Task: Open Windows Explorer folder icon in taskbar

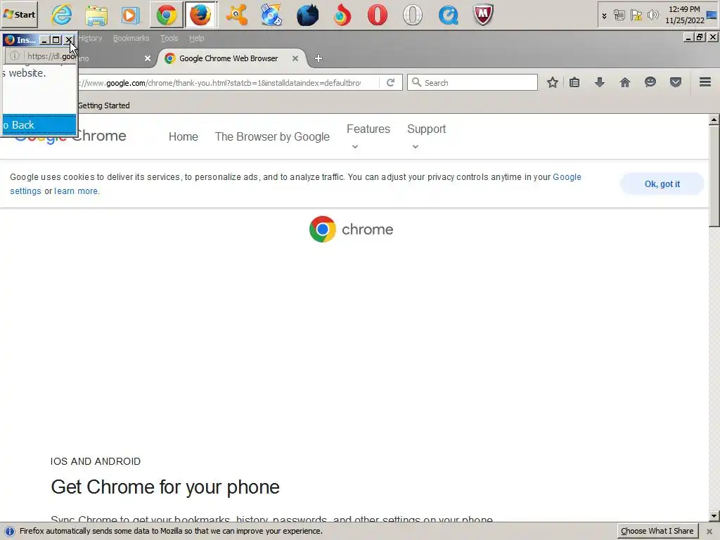Action: coord(96,15)
